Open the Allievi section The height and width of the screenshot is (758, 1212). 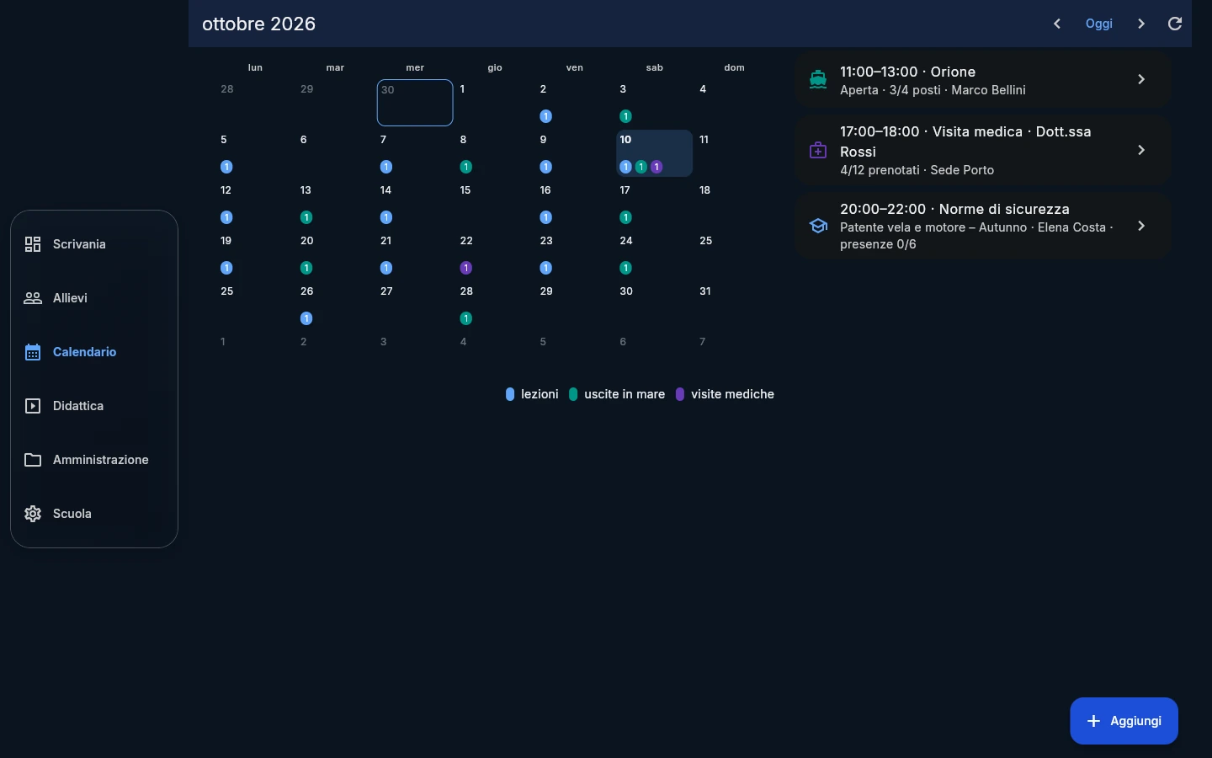pos(94,298)
